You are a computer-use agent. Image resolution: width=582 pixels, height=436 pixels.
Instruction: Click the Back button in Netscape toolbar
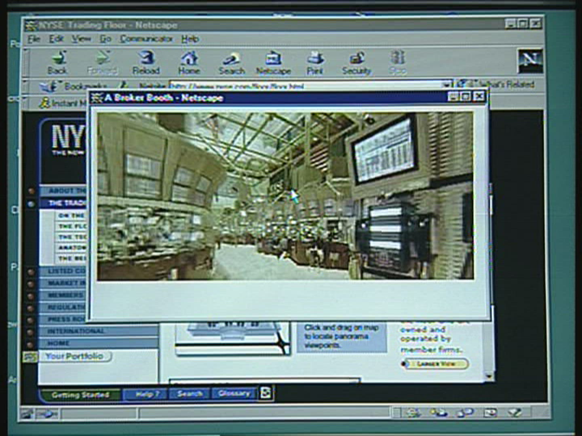57,62
